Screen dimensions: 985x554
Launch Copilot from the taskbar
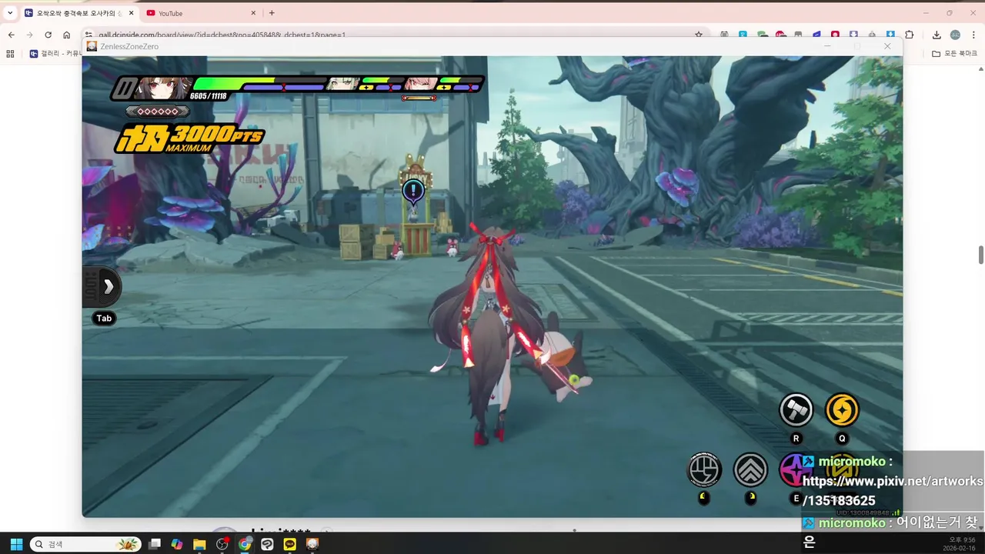[x=177, y=544]
